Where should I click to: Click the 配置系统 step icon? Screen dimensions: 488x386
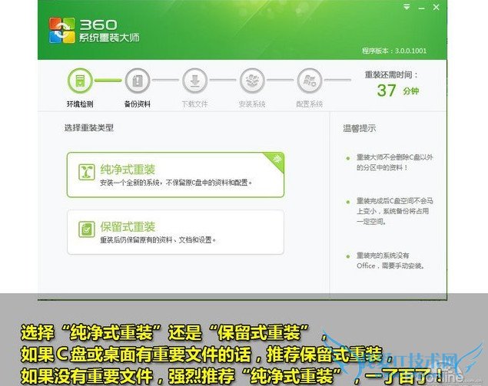tap(310, 81)
